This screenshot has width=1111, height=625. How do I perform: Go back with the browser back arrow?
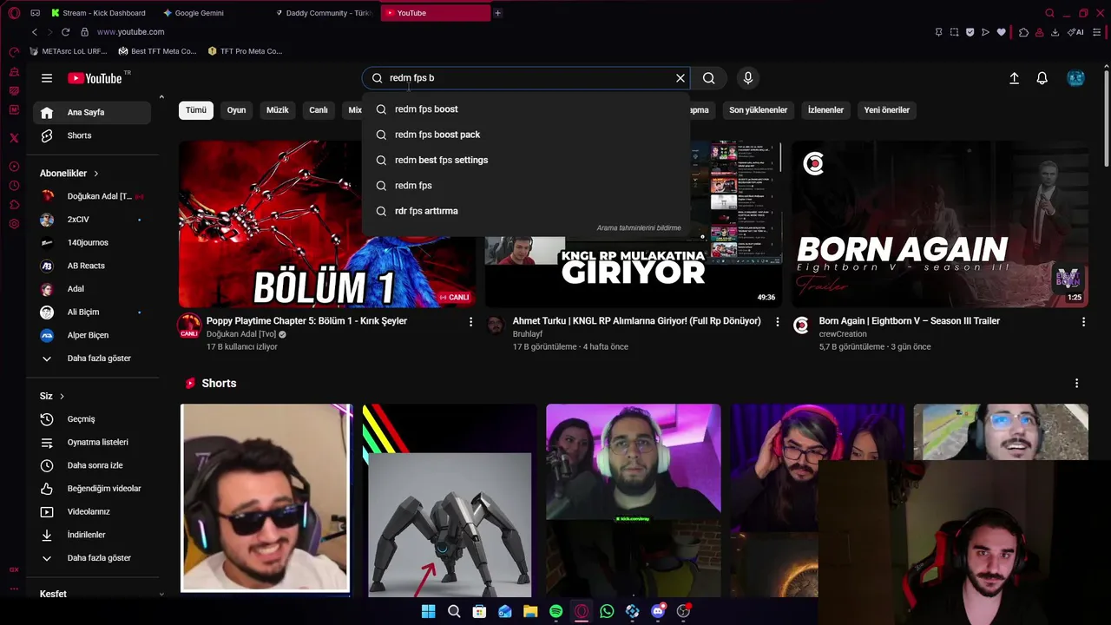(x=35, y=32)
